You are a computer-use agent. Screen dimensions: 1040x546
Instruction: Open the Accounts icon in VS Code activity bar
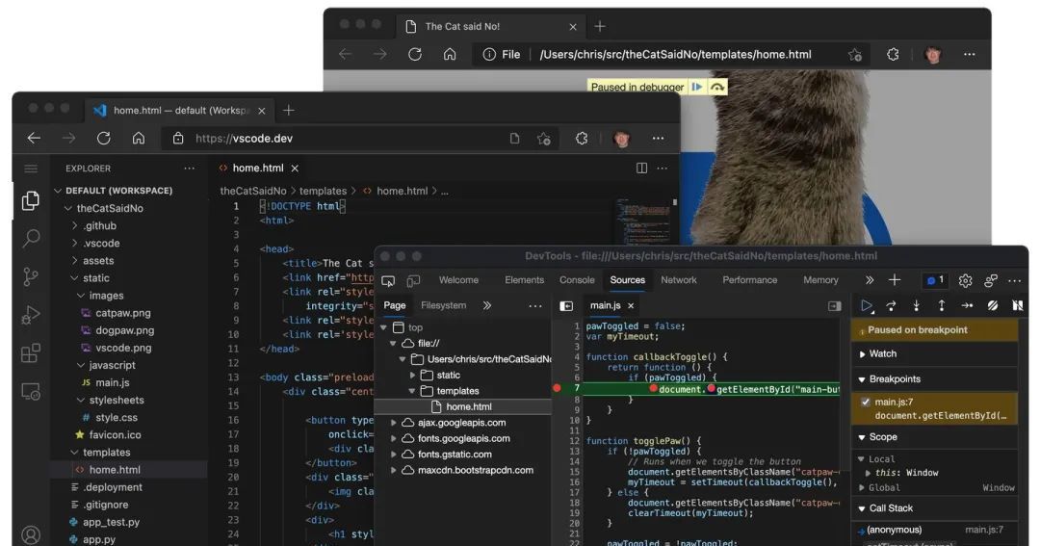(31, 534)
